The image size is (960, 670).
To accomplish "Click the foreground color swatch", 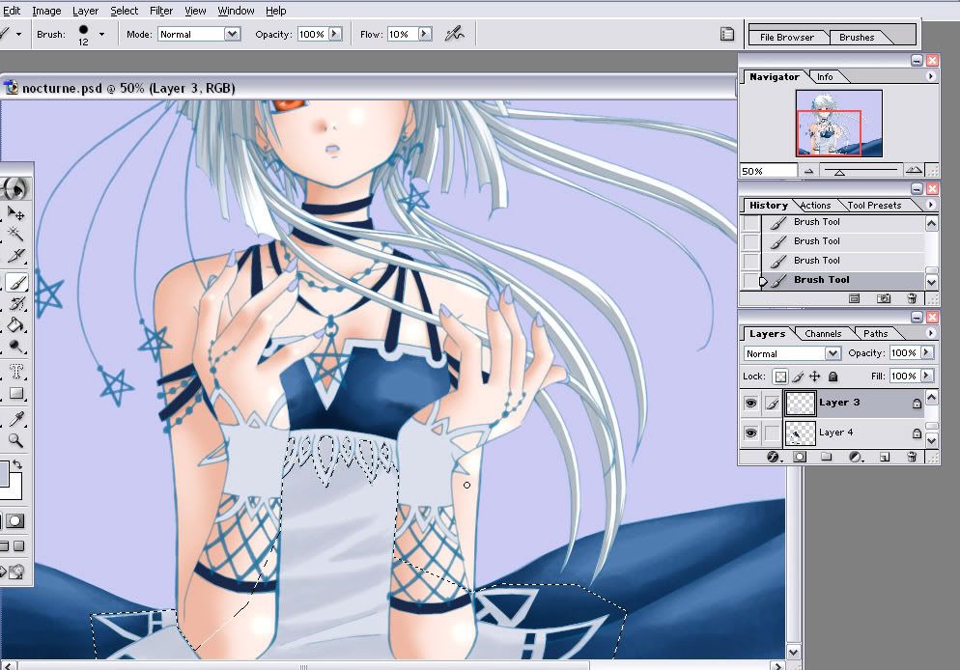I will [4, 473].
